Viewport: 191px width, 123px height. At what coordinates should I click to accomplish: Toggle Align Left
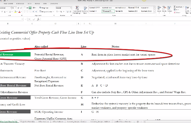click(25, 12)
